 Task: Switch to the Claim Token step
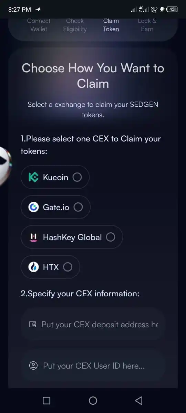click(111, 25)
